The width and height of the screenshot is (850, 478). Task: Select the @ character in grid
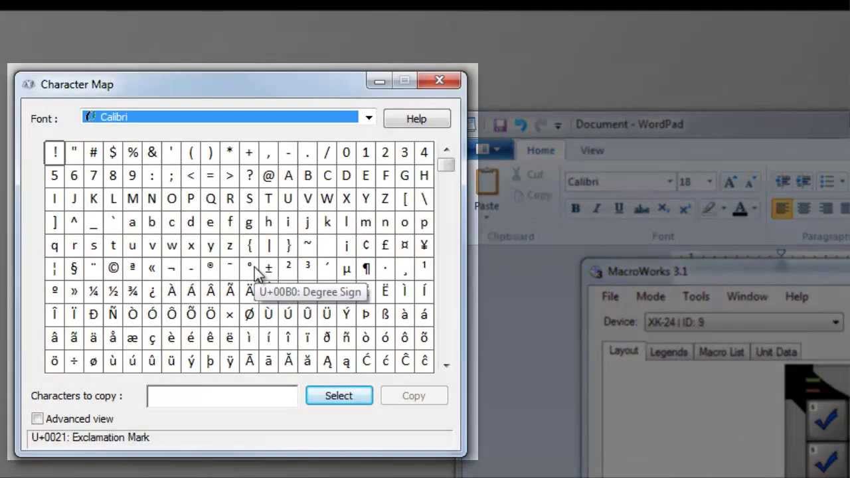(x=268, y=176)
